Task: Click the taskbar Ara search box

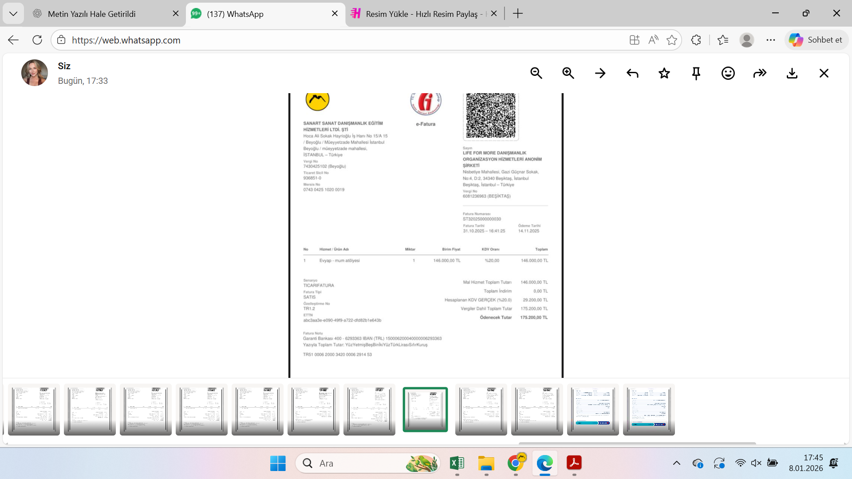Action: pyautogui.click(x=368, y=463)
